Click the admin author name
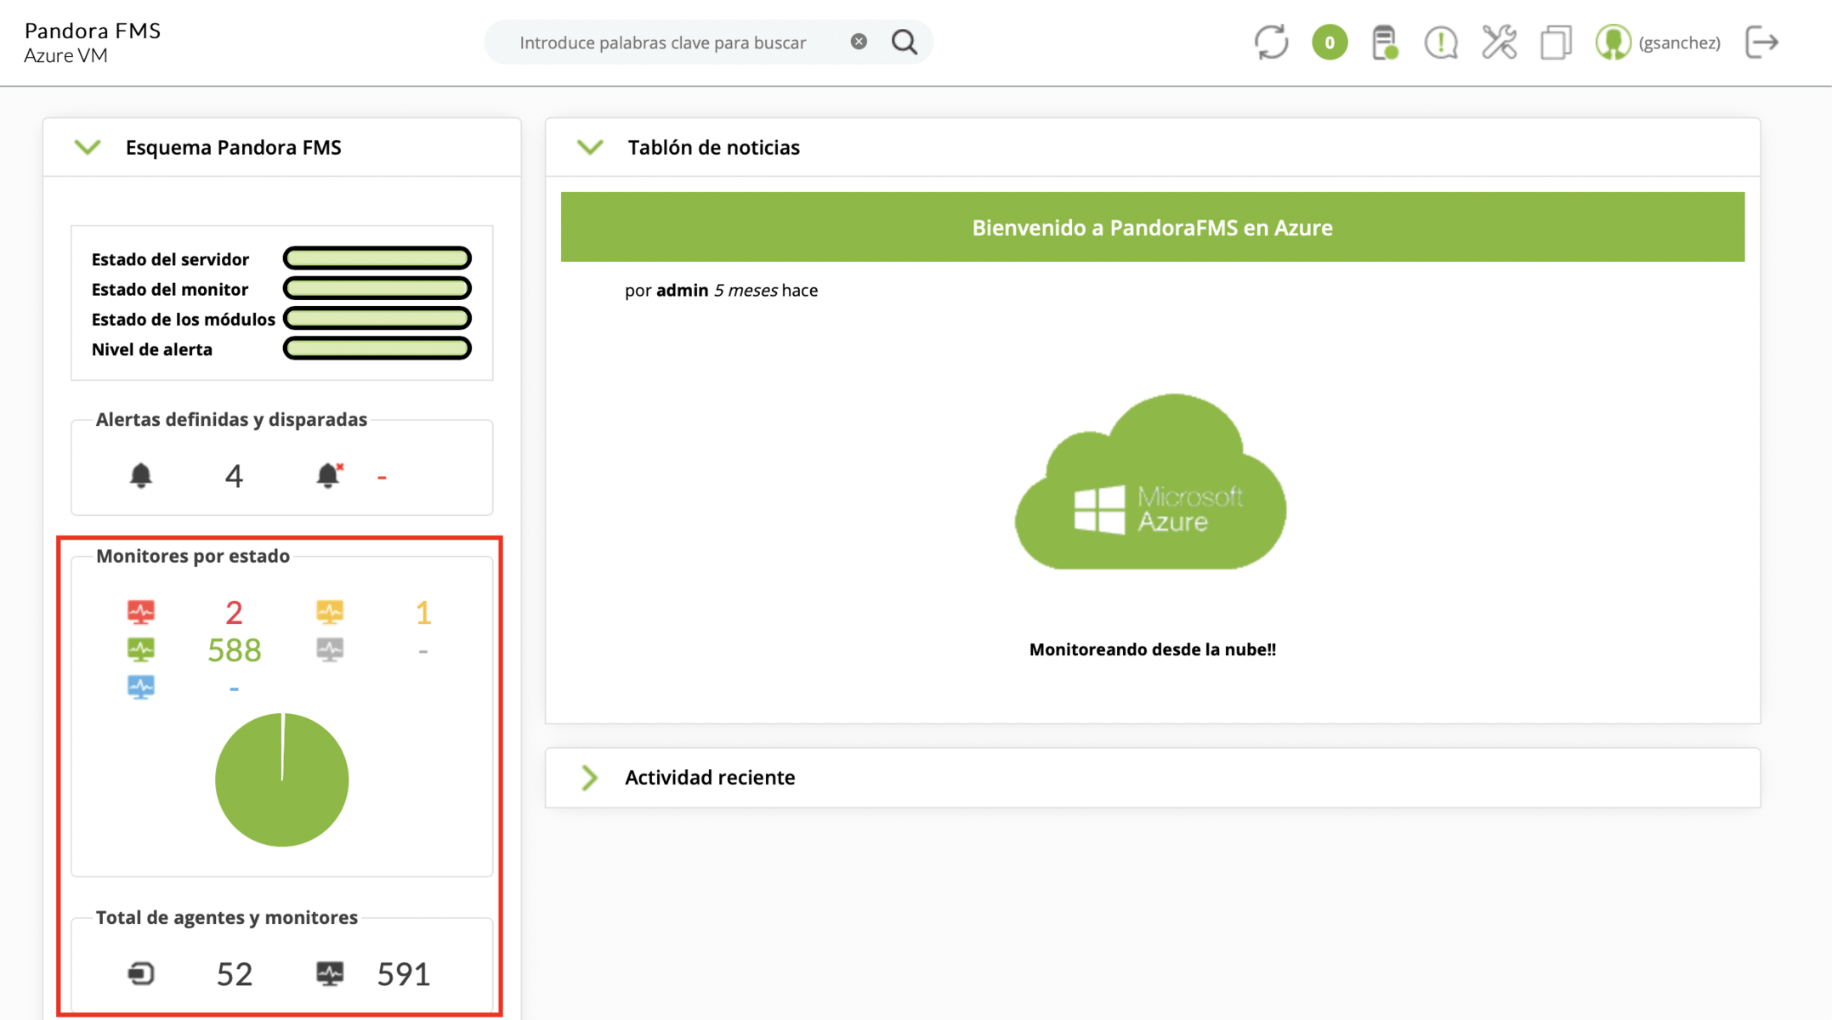 coord(682,291)
